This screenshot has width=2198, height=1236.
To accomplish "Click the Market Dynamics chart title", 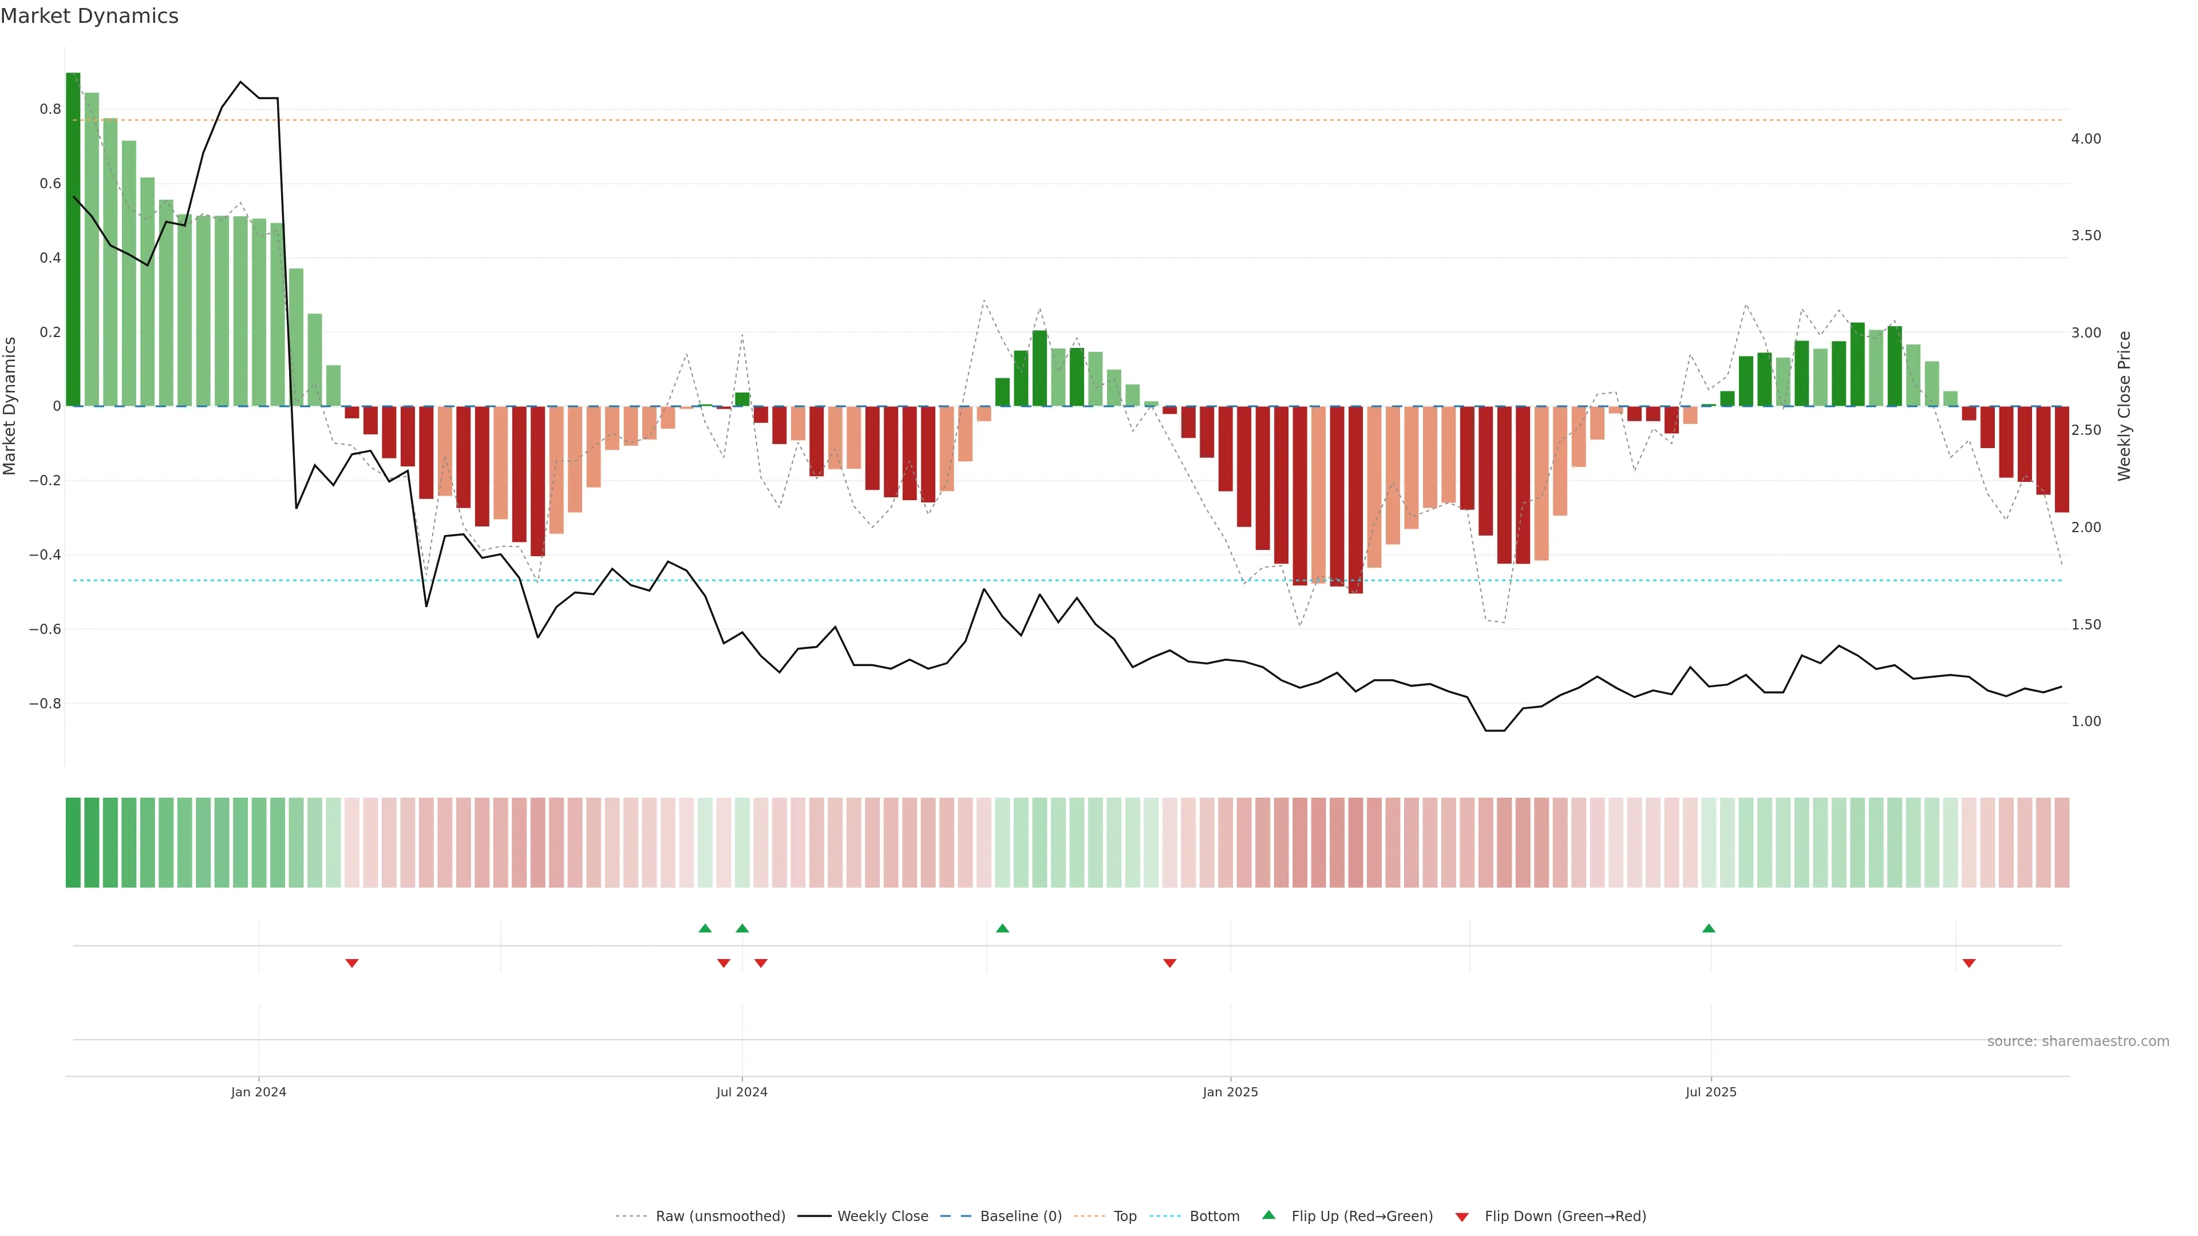I will [x=90, y=16].
